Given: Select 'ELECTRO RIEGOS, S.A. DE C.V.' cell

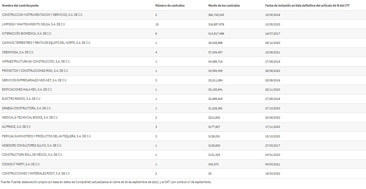Looking at the screenshot, I should (21, 99).
